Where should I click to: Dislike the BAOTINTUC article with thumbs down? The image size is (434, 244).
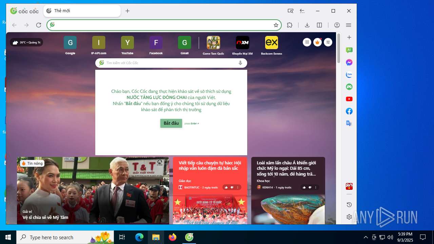[232, 187]
